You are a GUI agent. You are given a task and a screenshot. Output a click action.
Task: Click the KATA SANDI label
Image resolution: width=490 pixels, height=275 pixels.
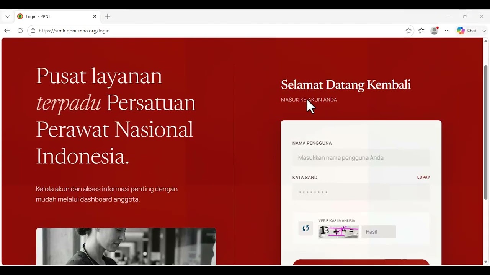tap(305, 177)
